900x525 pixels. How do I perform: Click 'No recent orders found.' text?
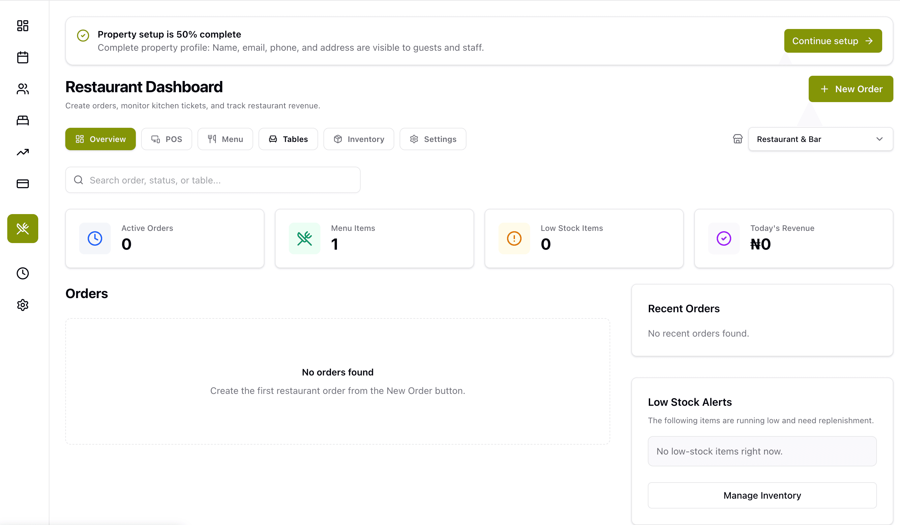pyautogui.click(x=698, y=333)
